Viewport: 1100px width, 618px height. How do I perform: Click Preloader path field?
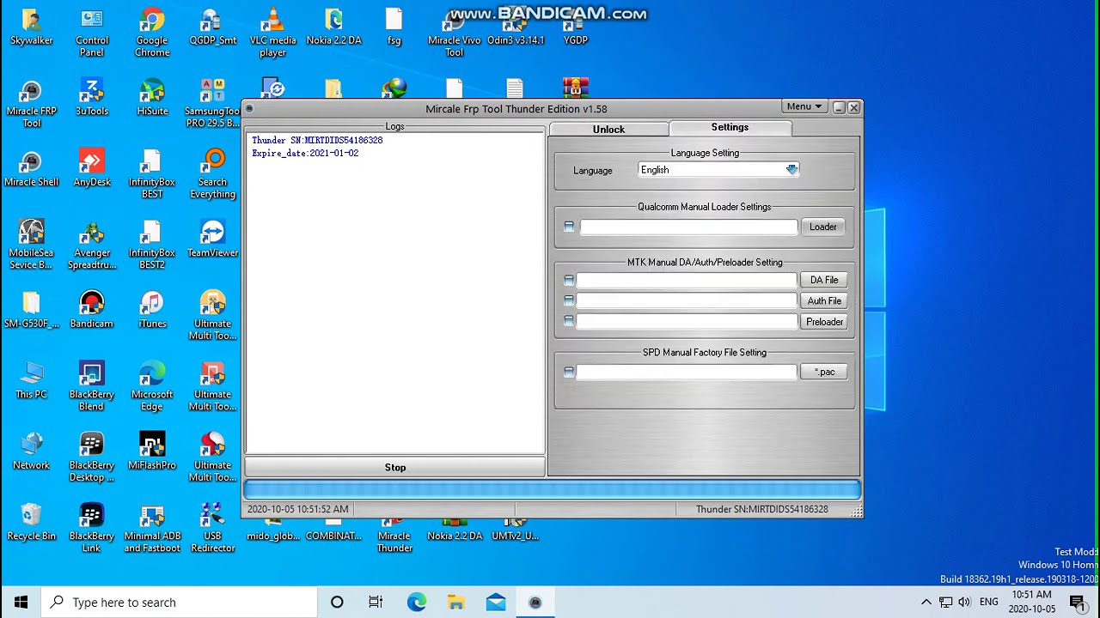coord(687,321)
